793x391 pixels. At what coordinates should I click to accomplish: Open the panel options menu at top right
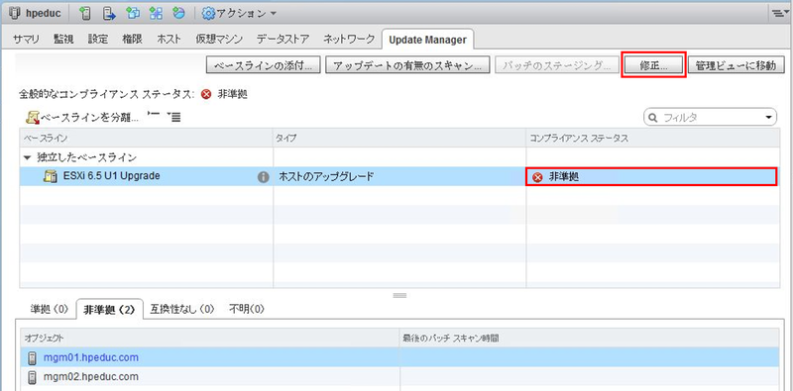coord(779,14)
